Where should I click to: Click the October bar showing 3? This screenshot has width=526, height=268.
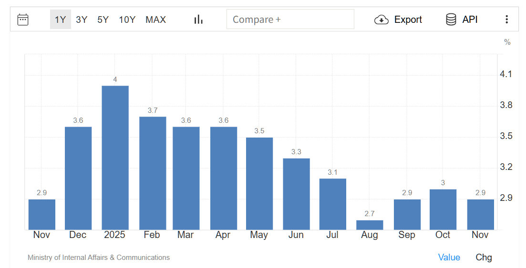443,209
